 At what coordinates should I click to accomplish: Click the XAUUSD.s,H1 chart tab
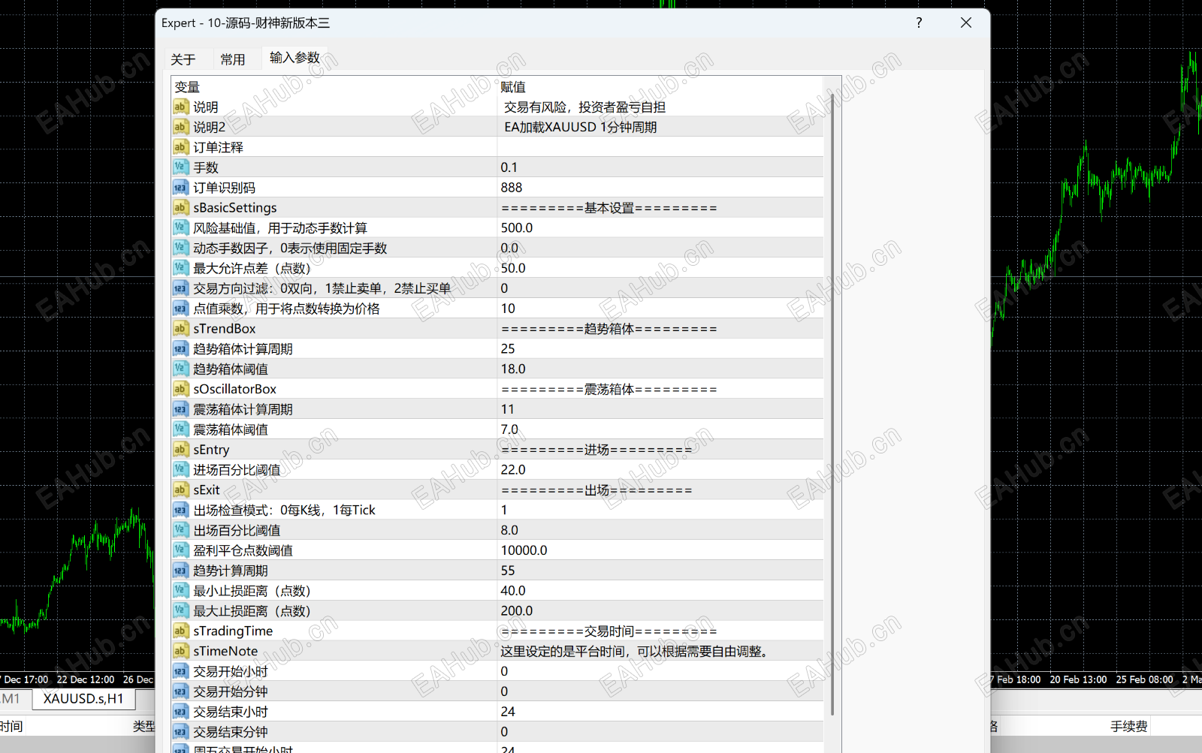(83, 698)
